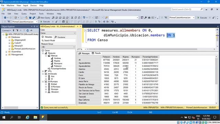Expand the ASejemplo02 database node
Screen dimensions: 220x124
[9, 40]
